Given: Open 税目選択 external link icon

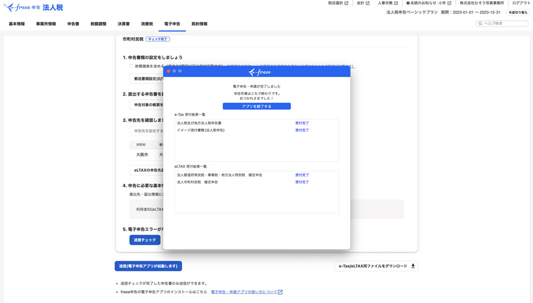Looking at the screenshot, I should pos(346,3).
